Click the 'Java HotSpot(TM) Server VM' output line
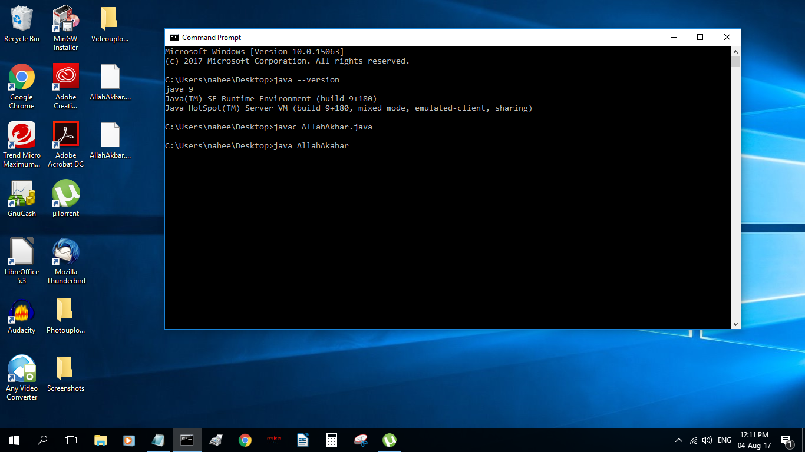The width and height of the screenshot is (805, 452). click(x=349, y=108)
